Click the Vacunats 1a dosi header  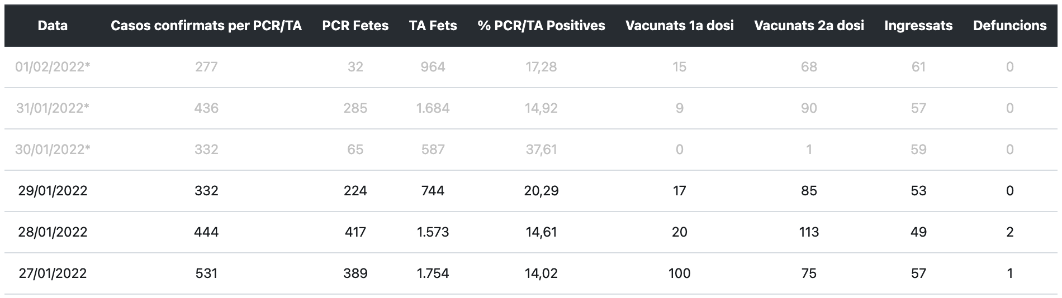(x=679, y=26)
